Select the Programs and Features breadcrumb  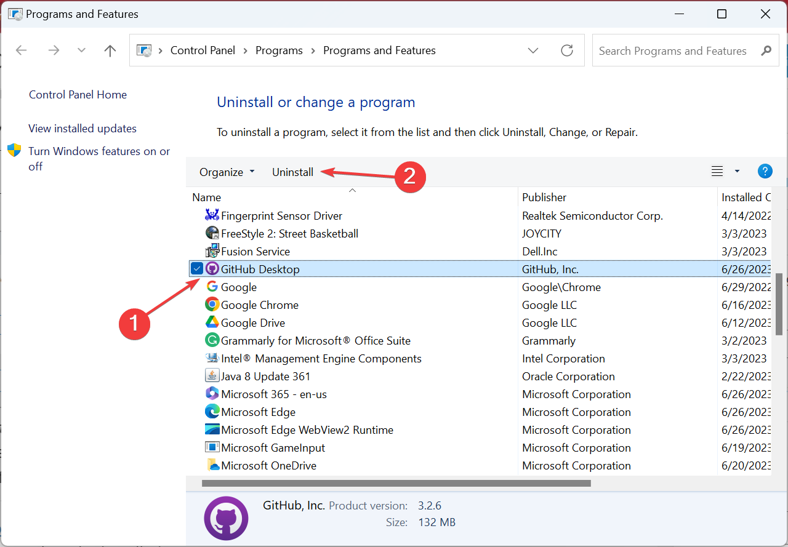click(x=379, y=50)
